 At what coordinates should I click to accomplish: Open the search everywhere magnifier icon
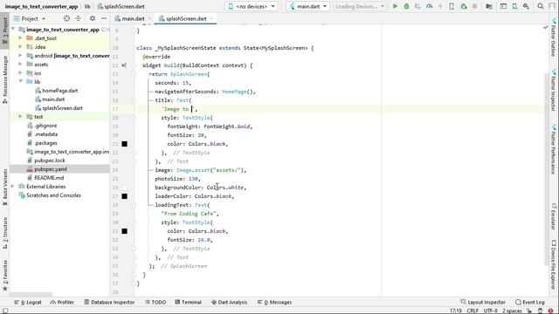(x=541, y=6)
